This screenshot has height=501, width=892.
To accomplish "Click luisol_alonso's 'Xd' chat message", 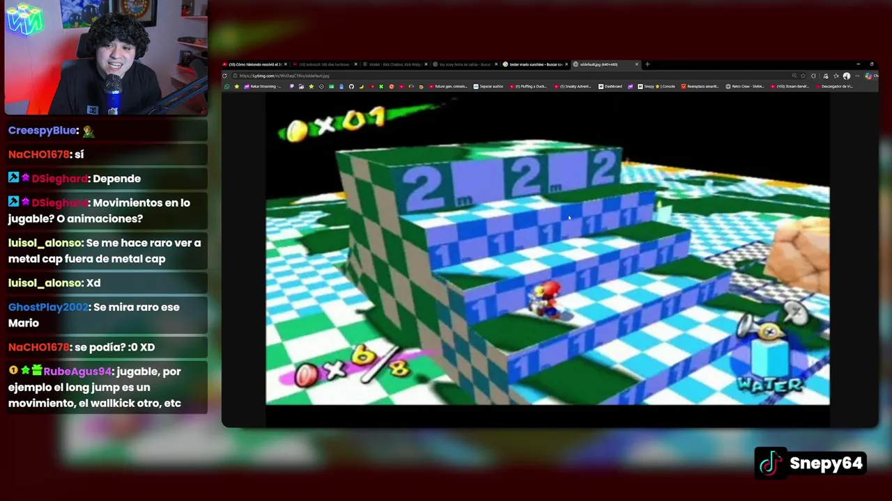I will pyautogui.click(x=107, y=283).
